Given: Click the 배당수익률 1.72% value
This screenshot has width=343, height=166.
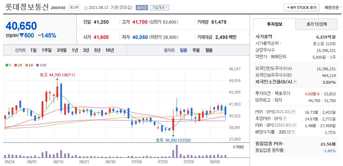Looking at the screenshot, I should tap(330, 132).
